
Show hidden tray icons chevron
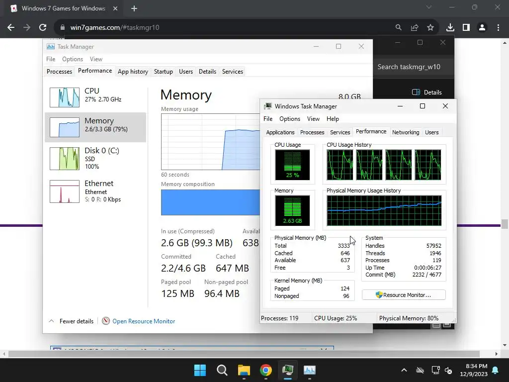(404, 370)
